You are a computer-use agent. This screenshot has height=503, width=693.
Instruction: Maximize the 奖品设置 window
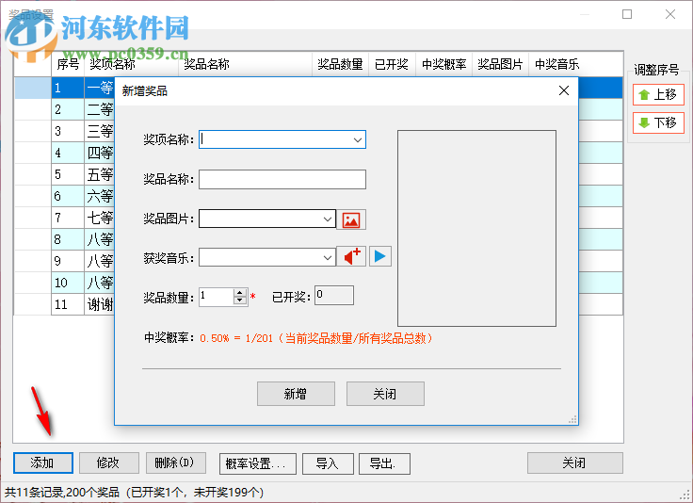click(x=627, y=14)
